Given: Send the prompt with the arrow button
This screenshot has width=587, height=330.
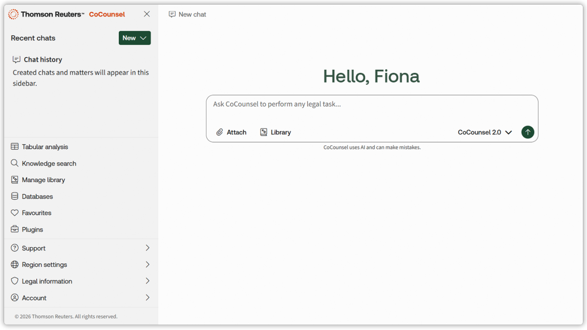Looking at the screenshot, I should pyautogui.click(x=528, y=132).
